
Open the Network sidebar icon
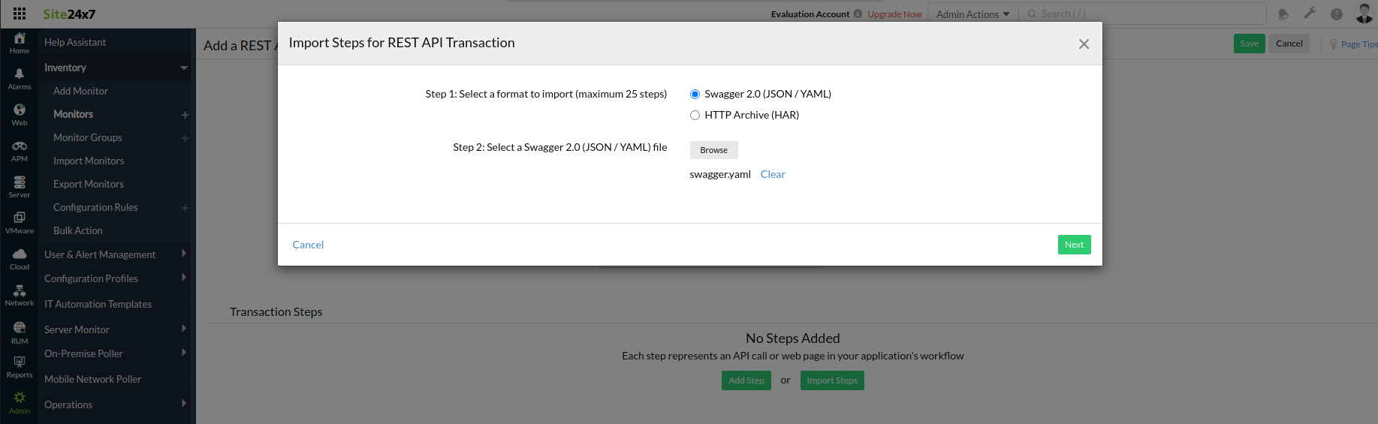point(20,294)
